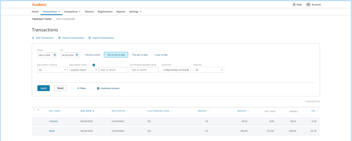Click the Document Code info icon

click(x=93, y=65)
